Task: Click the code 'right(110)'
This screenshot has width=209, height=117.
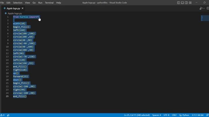Action: [x=20, y=70]
